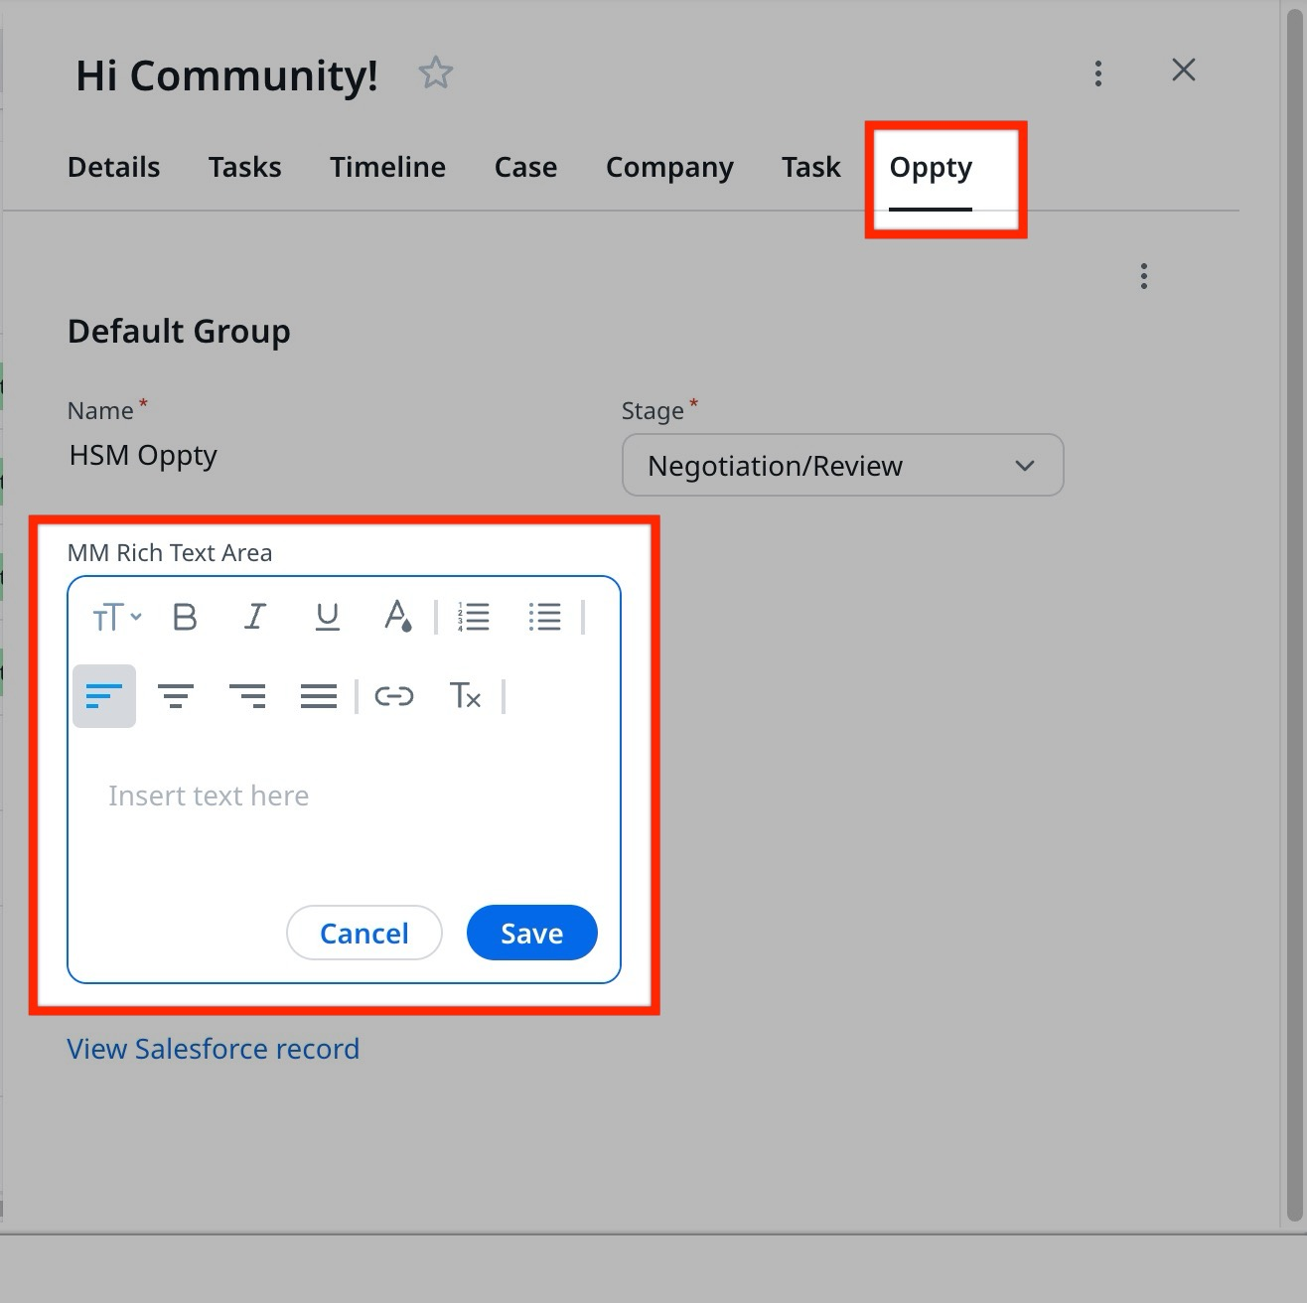Open the Task tab
The width and height of the screenshot is (1307, 1303).
click(x=810, y=167)
